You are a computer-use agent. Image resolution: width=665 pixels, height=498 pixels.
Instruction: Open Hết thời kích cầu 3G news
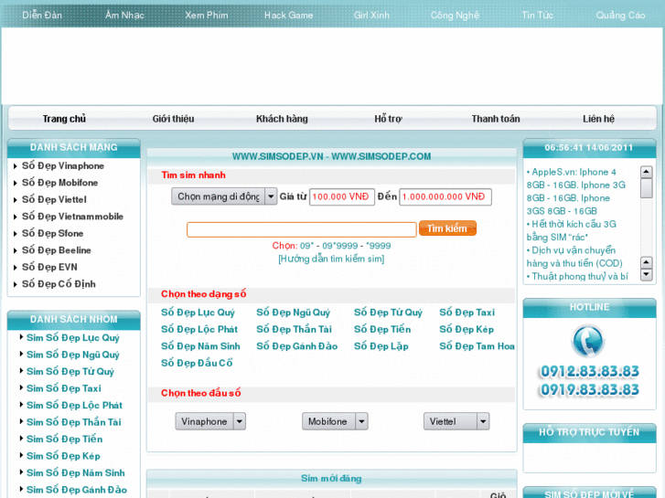[x=572, y=230]
